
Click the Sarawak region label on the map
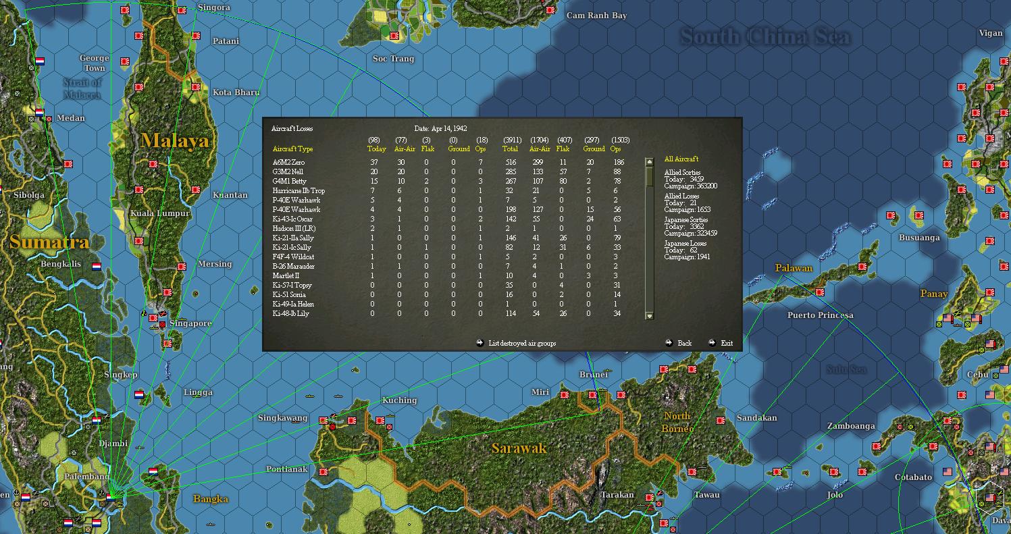tap(519, 448)
